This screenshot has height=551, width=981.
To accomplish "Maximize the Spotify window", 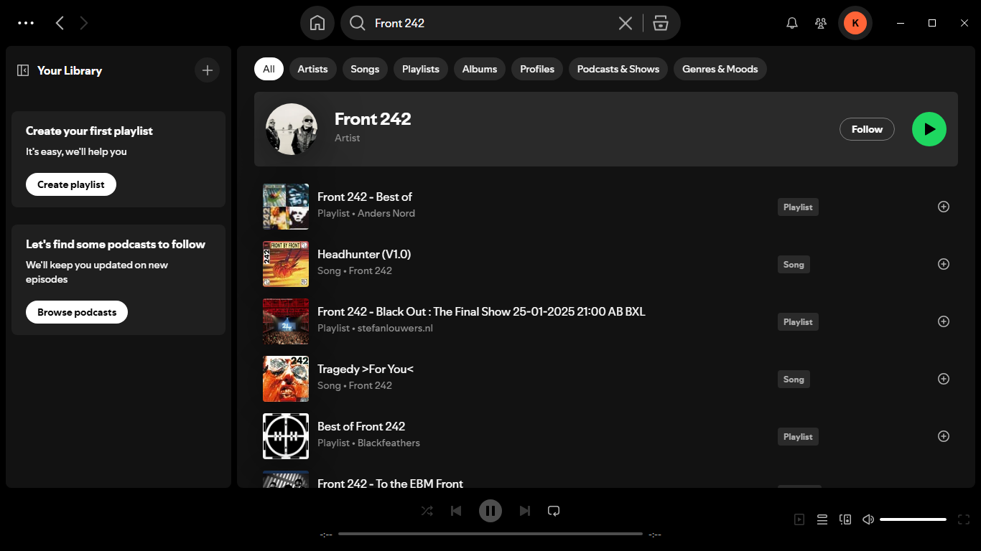I will tap(932, 23).
